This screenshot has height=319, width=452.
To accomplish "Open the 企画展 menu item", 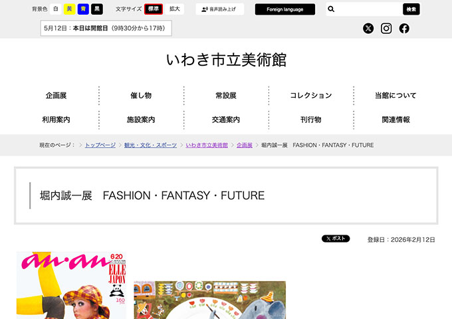I will [56, 96].
